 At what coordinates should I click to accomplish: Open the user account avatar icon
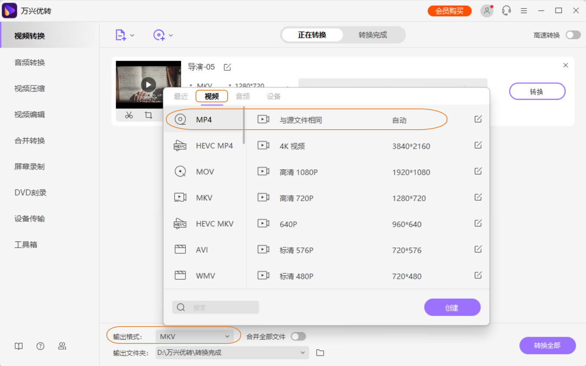click(x=487, y=10)
